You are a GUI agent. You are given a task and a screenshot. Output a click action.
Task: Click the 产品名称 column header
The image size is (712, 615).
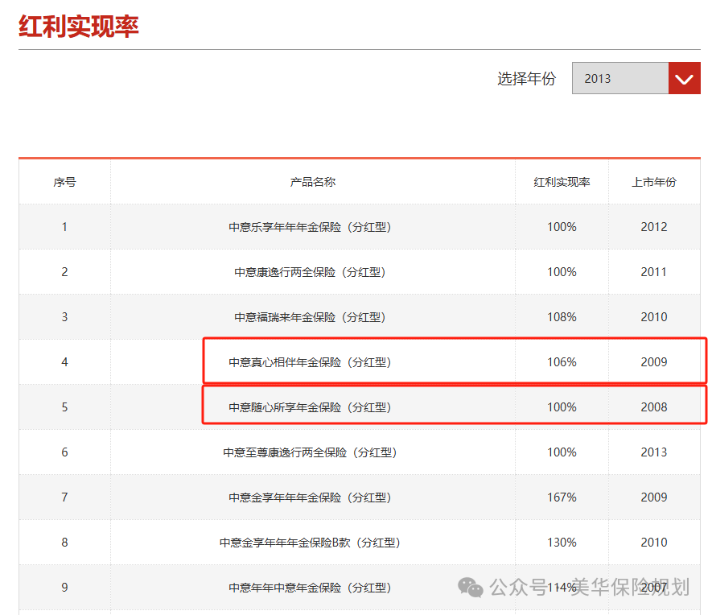tap(312, 182)
